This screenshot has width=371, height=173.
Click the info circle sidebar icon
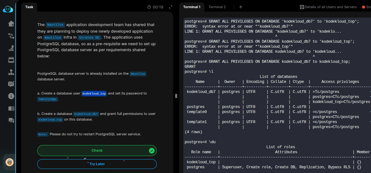coord(11,96)
